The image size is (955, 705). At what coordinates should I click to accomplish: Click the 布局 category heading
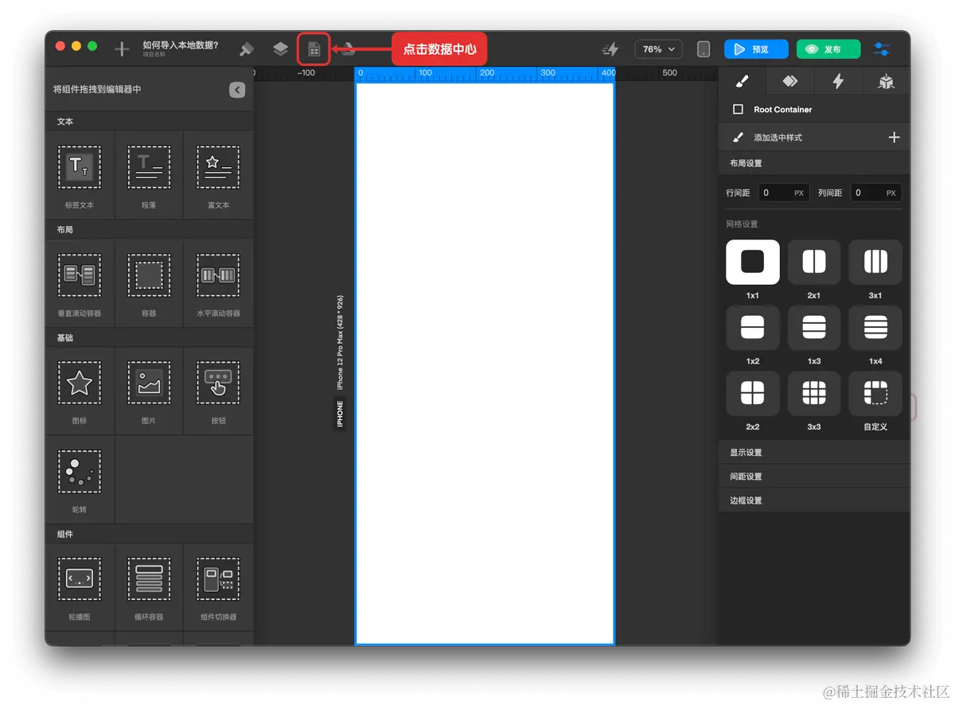coord(65,229)
